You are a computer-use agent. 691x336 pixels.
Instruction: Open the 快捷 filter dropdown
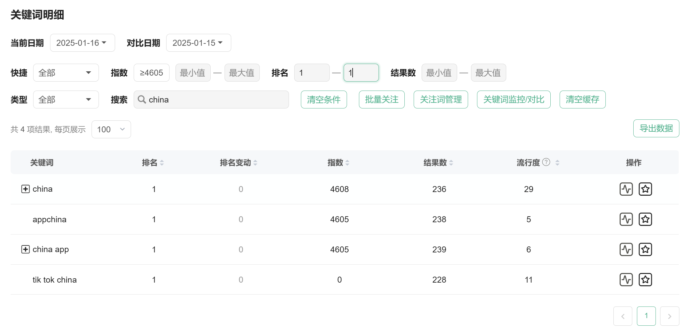[66, 72]
